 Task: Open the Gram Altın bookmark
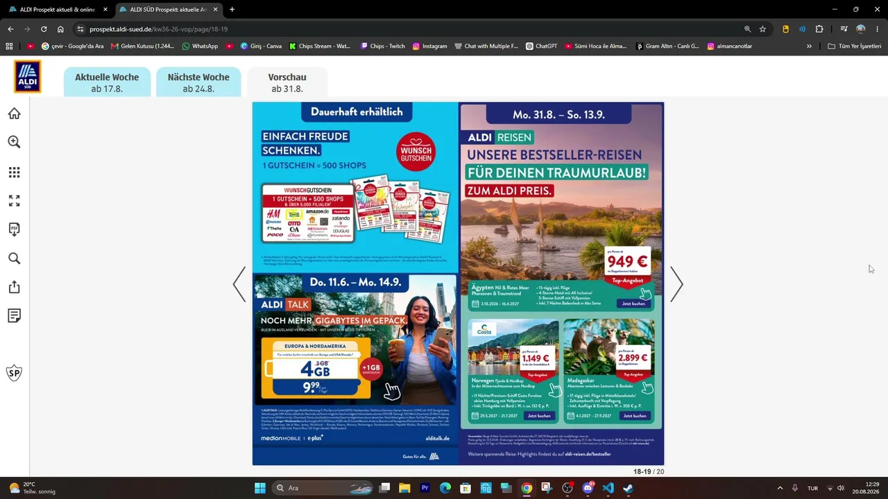667,46
